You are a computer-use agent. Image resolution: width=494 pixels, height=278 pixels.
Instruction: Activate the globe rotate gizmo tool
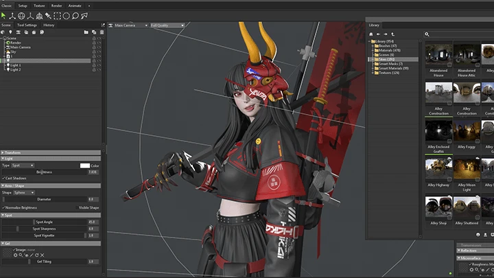click(x=21, y=15)
